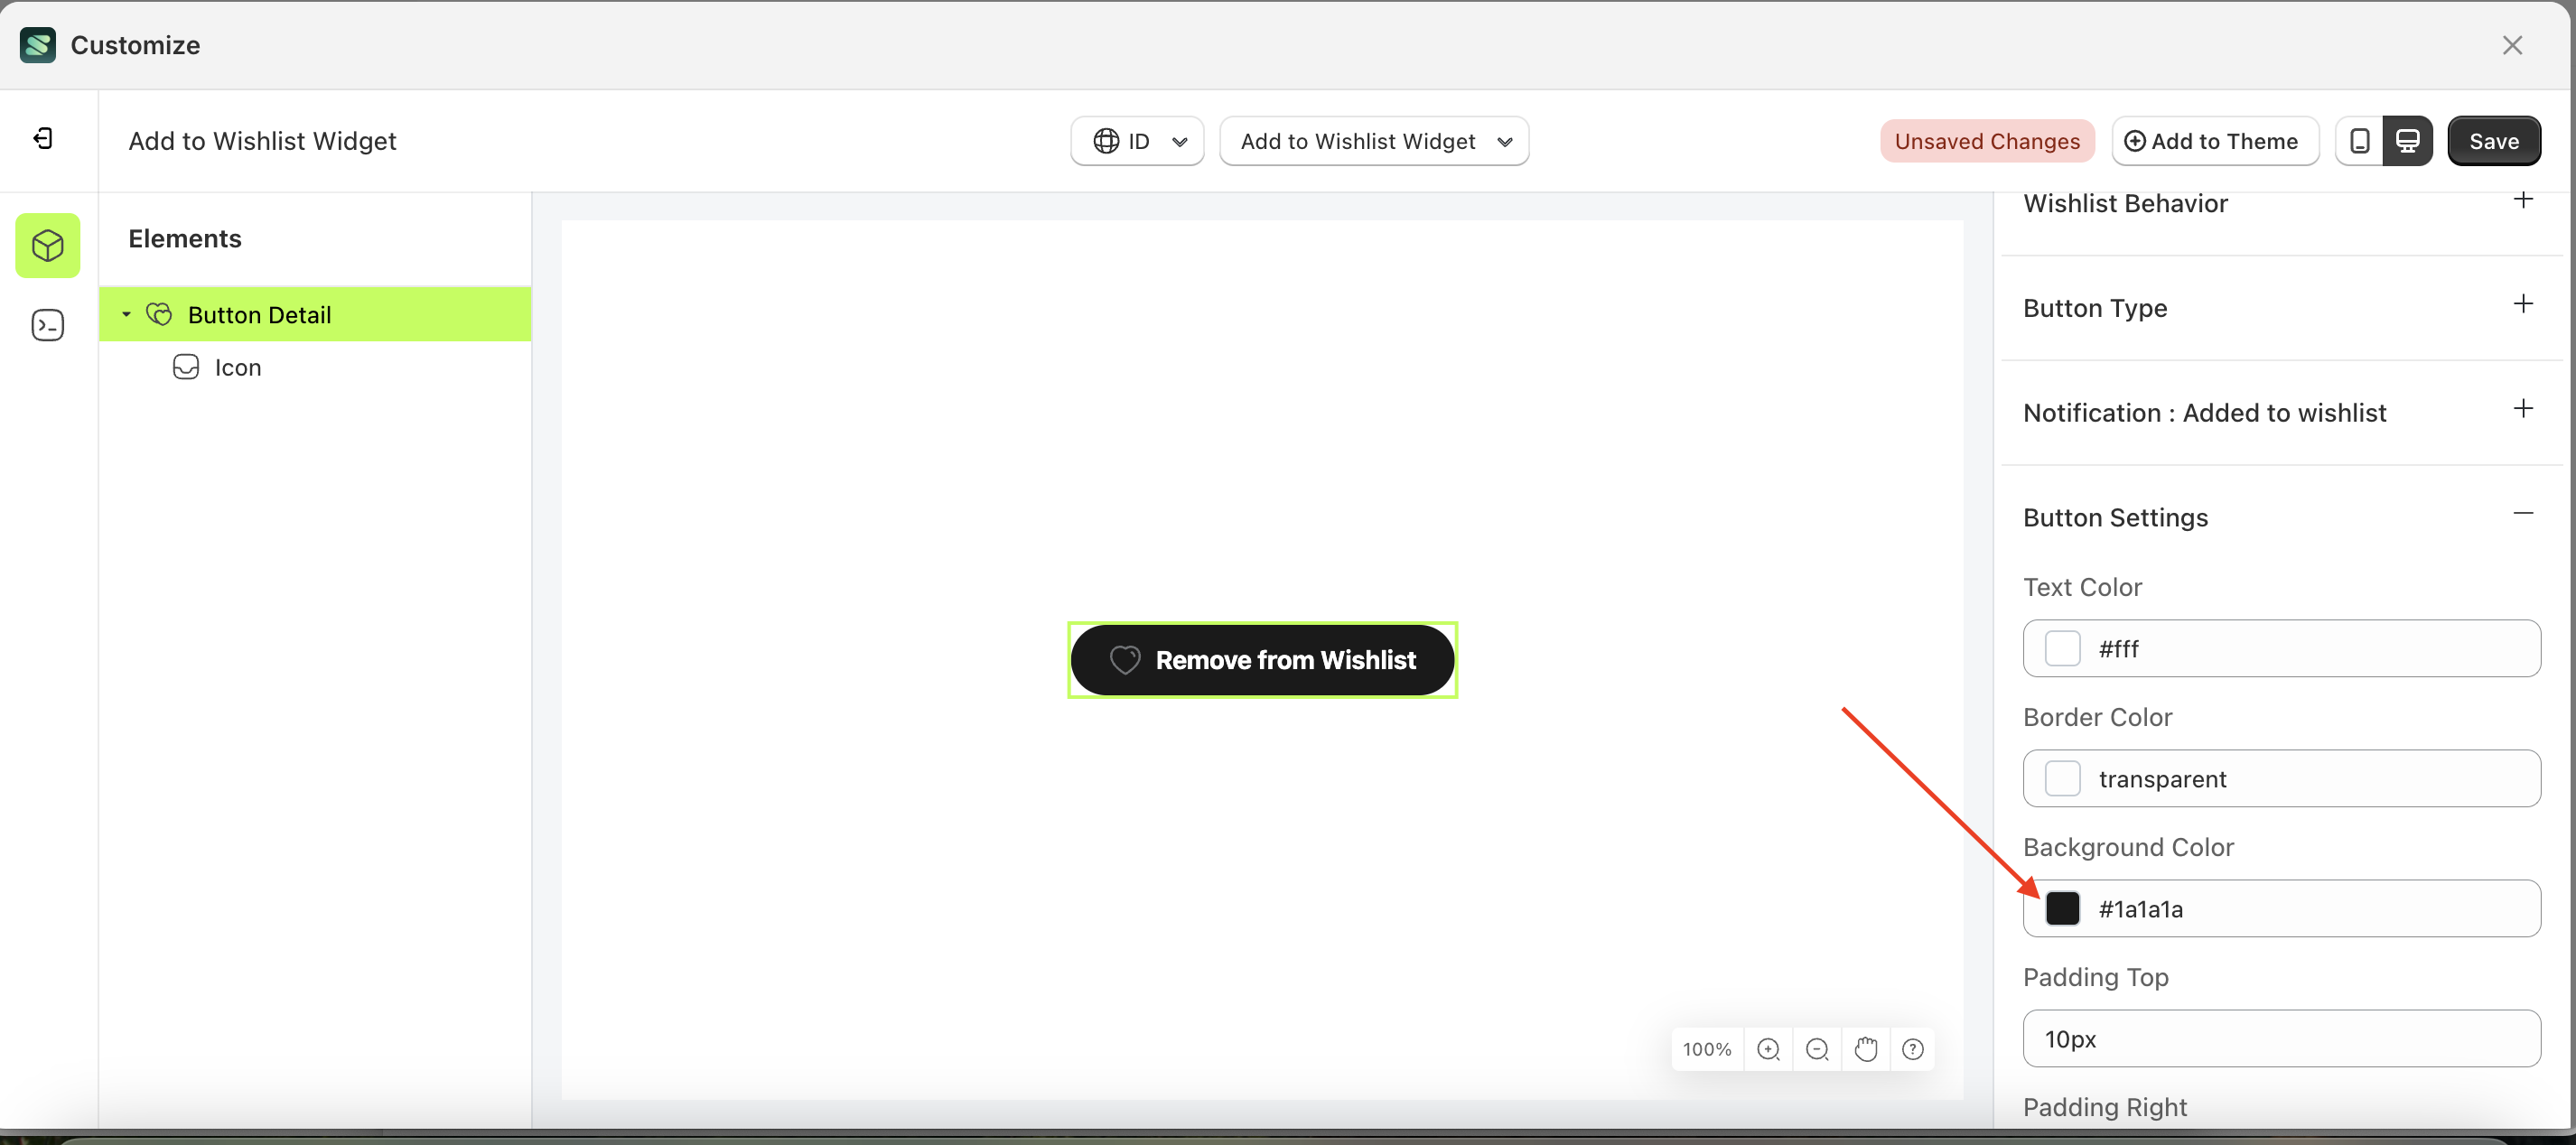Switch preview to mobile view
The width and height of the screenshot is (2576, 1145).
[2359, 140]
